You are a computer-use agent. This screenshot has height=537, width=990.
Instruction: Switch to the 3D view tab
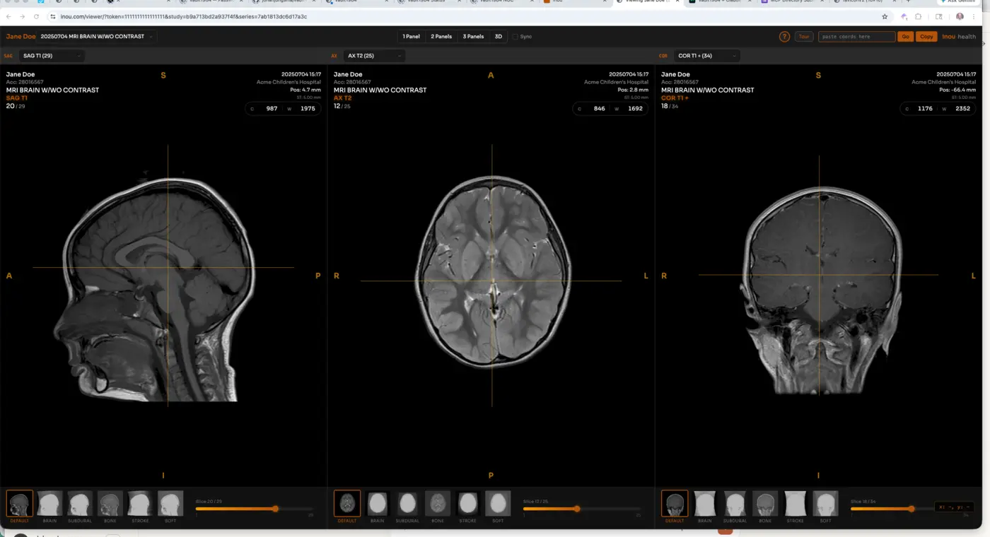(498, 37)
